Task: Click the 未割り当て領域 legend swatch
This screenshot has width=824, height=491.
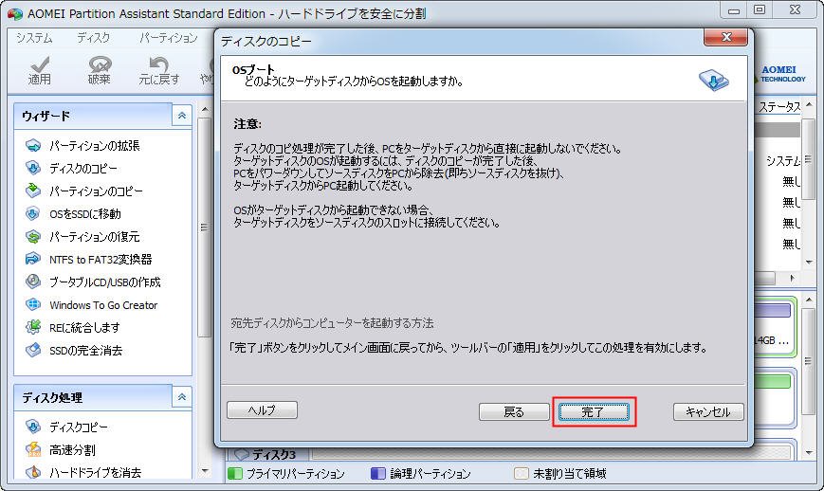Action: [521, 473]
